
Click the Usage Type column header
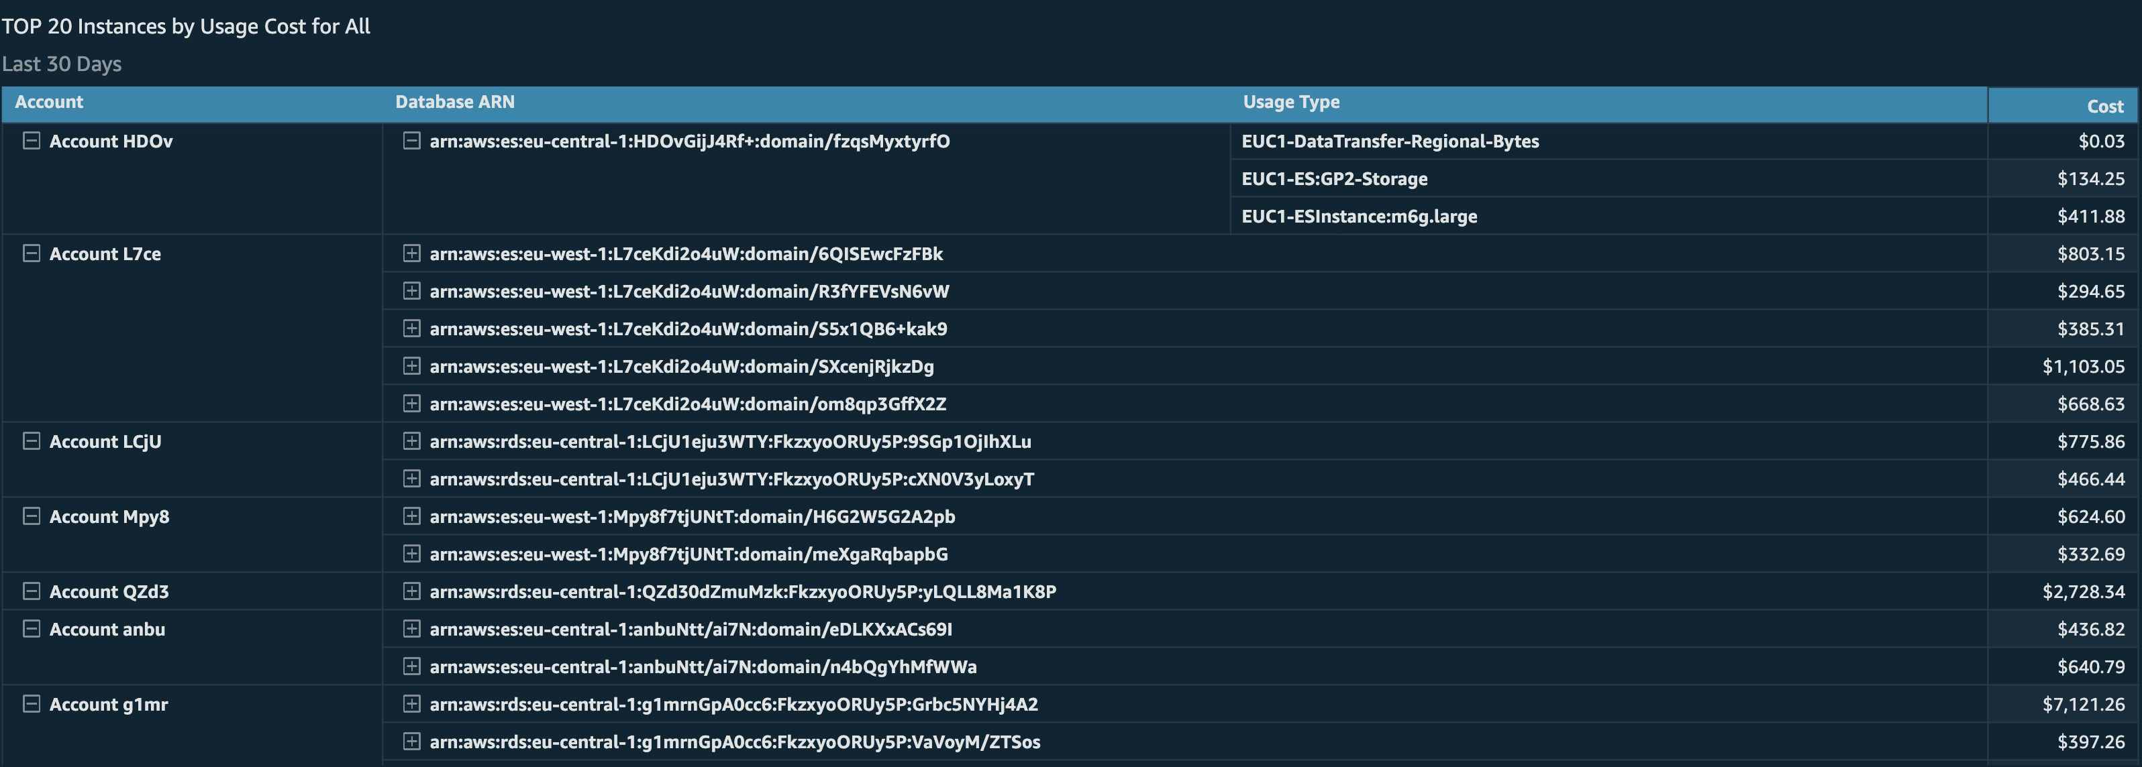tap(1290, 102)
